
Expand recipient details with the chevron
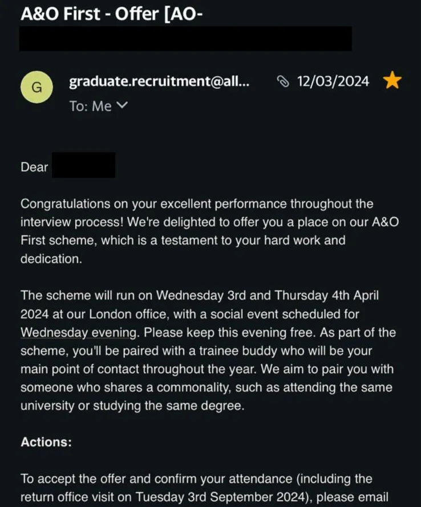(122, 105)
